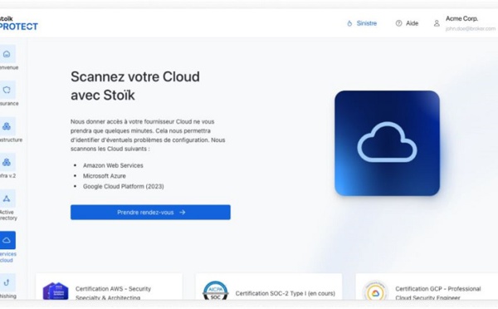
Task: Click the AWS certification badge icon
Action: [56, 291]
